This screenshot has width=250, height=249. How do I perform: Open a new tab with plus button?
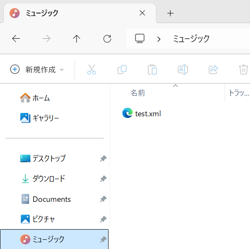coord(170,13)
